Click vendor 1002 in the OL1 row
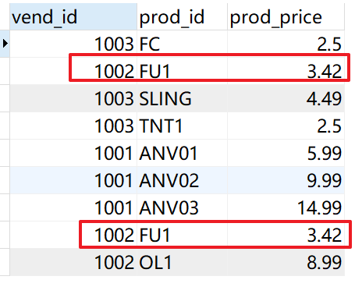This screenshot has height=287, width=355. click(x=73, y=262)
